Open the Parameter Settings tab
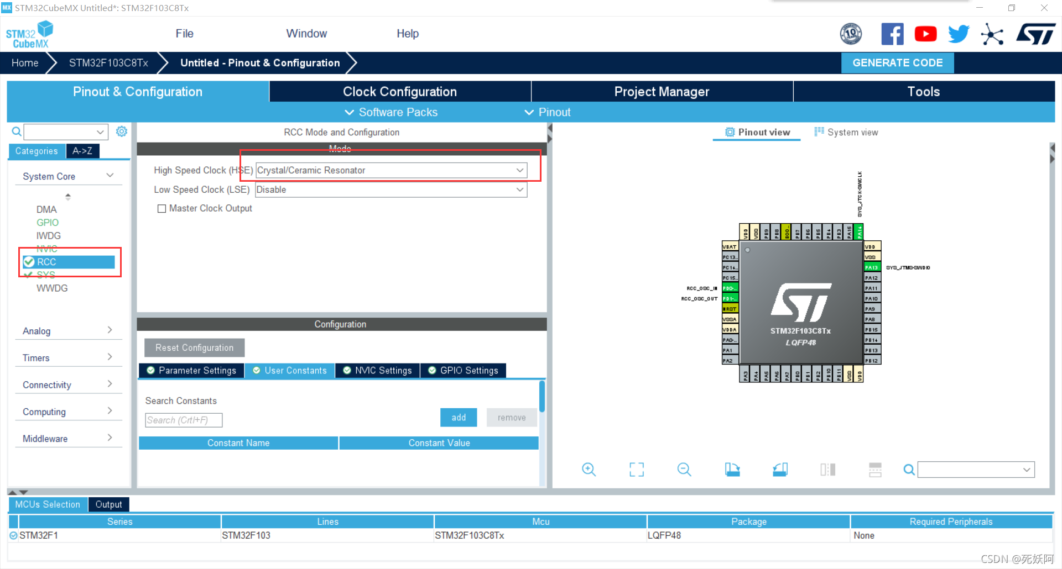This screenshot has width=1062, height=569. [x=191, y=371]
